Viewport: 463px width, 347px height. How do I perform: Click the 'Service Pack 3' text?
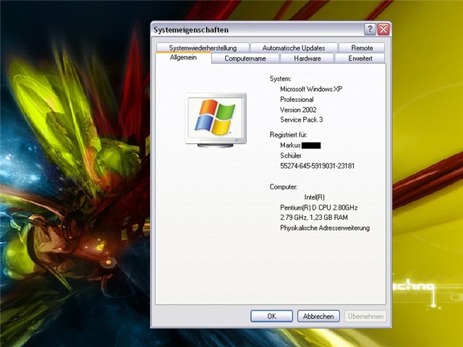pos(302,119)
